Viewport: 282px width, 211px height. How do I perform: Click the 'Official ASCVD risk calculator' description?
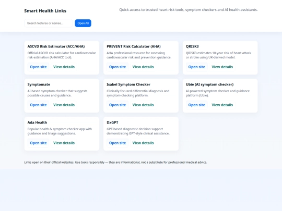(x=62, y=55)
